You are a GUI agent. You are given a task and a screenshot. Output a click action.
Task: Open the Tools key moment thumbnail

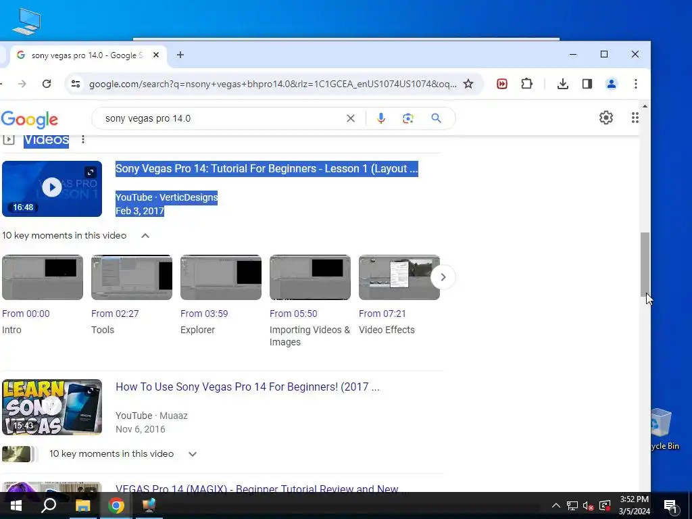tap(132, 277)
